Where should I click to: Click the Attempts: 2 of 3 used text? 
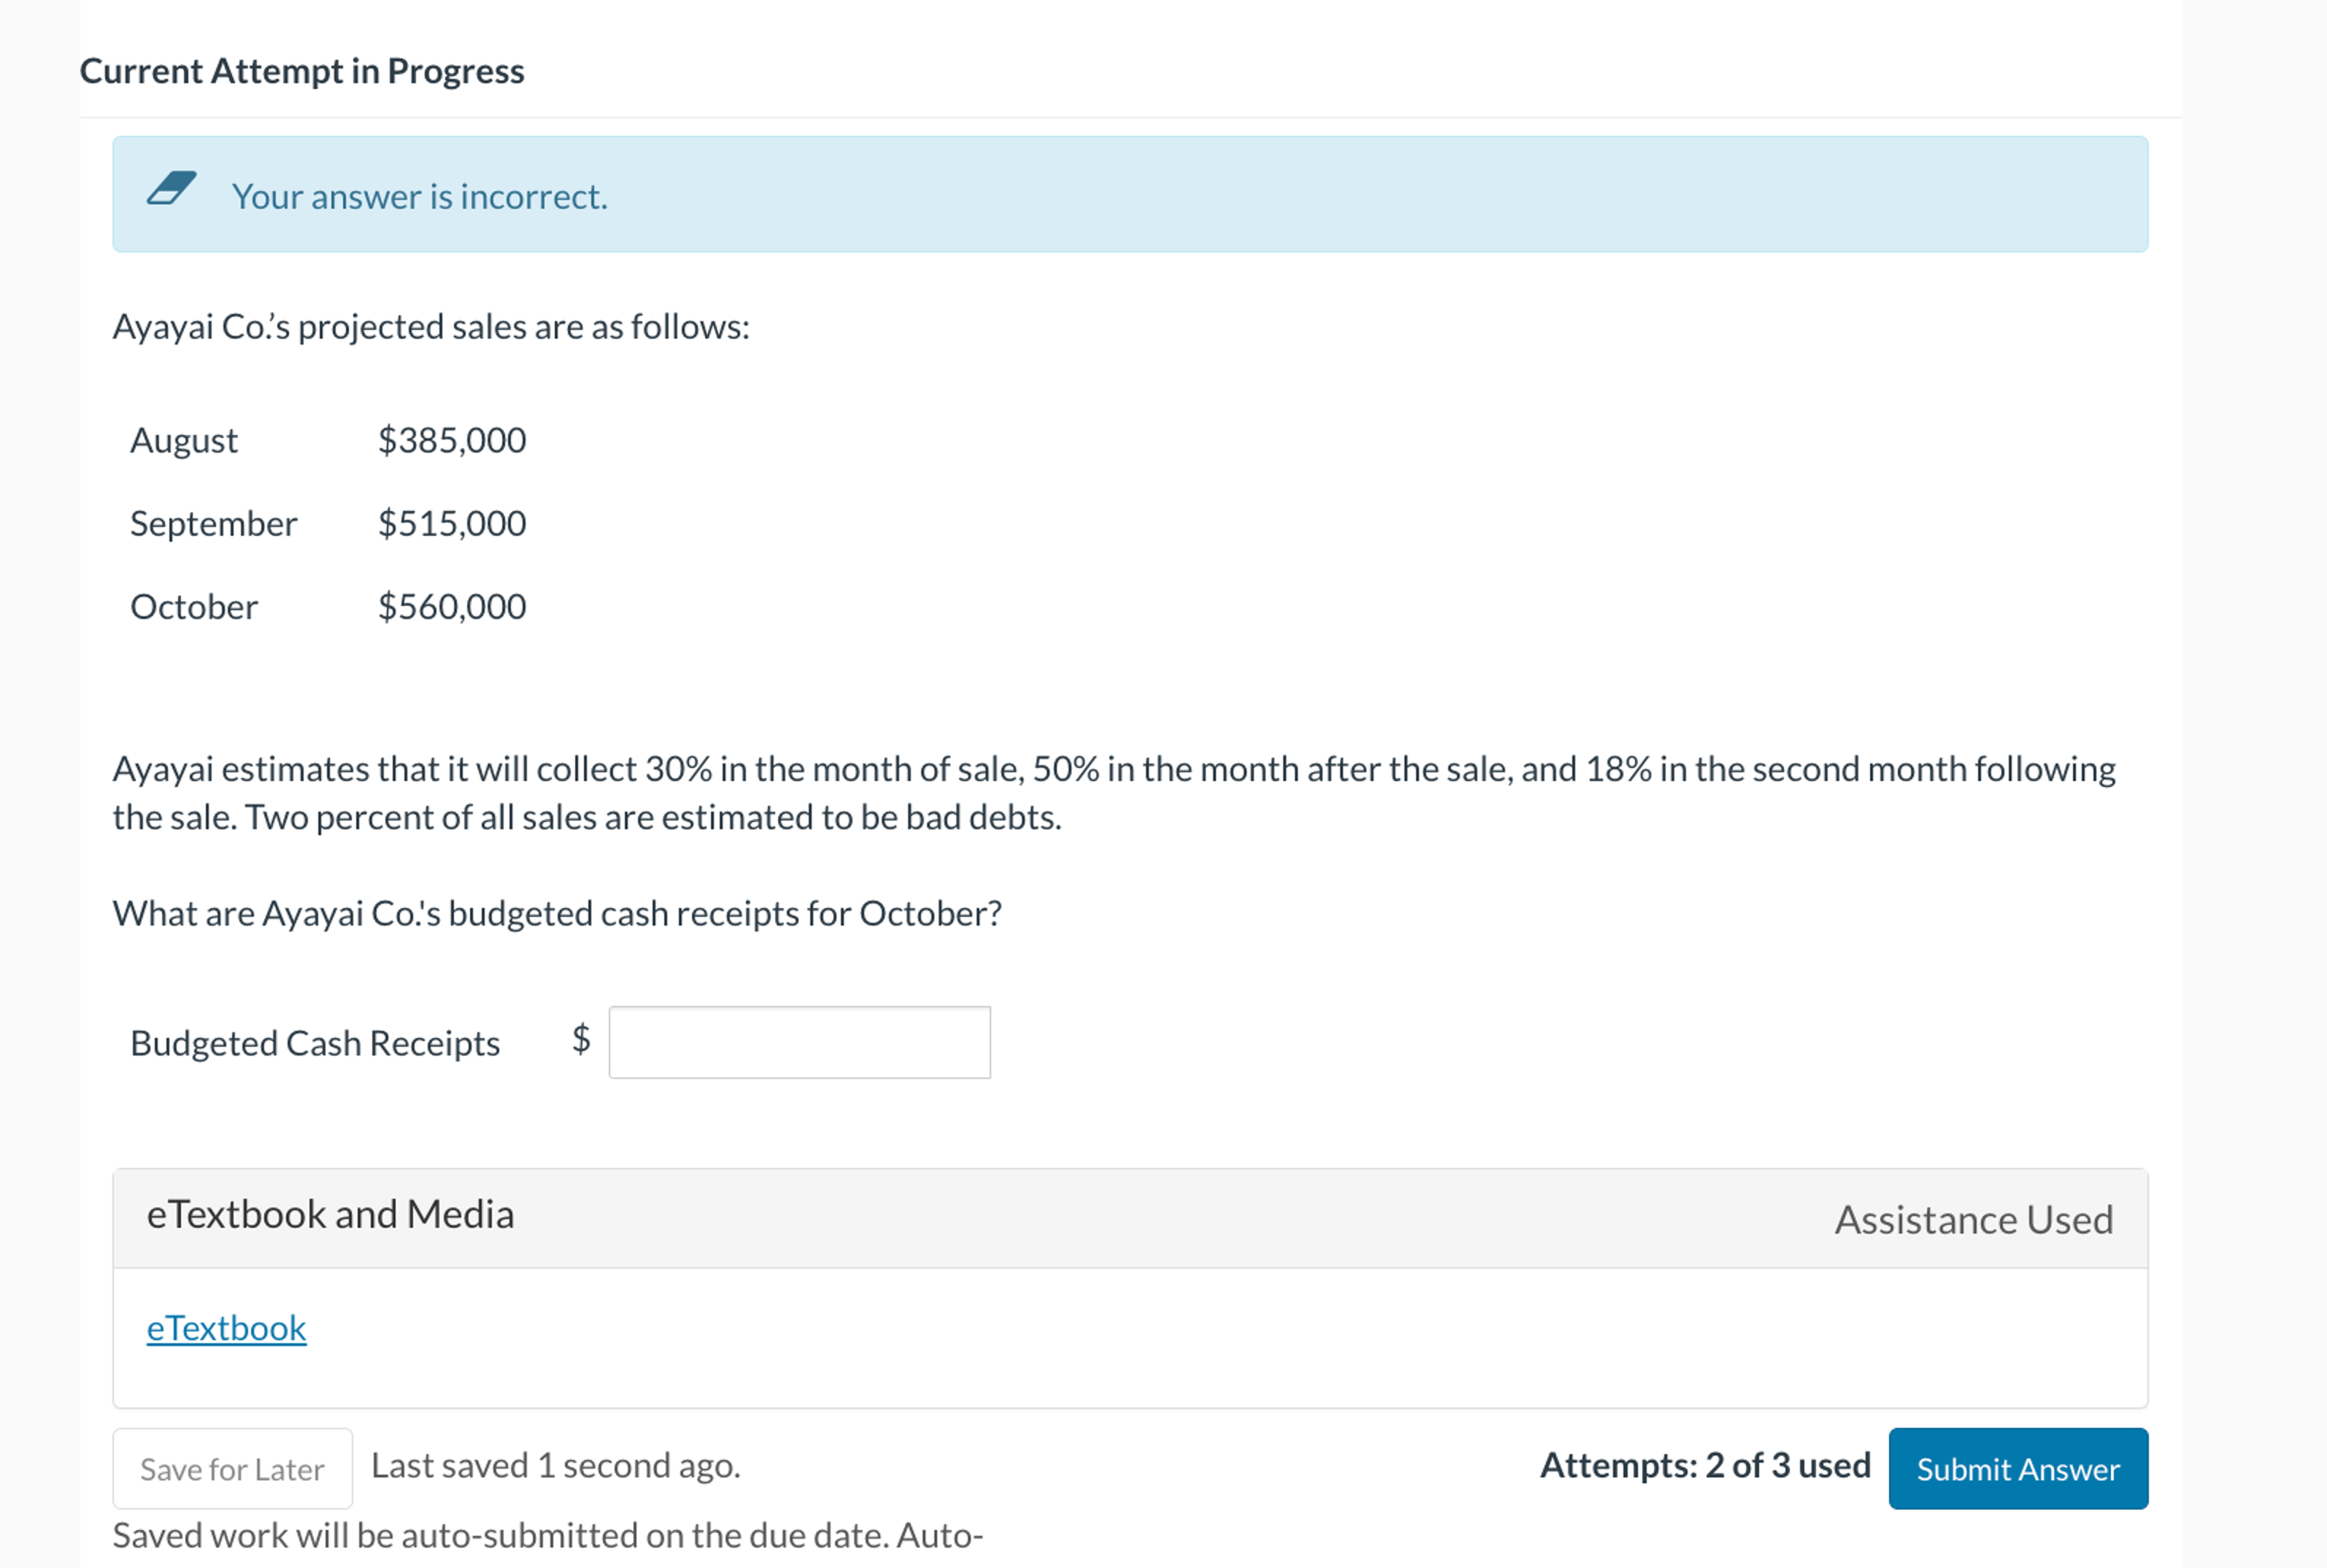[x=1704, y=1465]
